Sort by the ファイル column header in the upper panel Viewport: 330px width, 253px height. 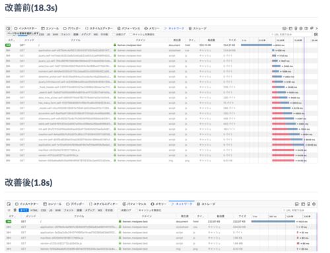(x=75, y=40)
